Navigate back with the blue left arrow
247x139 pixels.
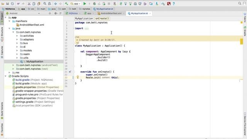56,3
